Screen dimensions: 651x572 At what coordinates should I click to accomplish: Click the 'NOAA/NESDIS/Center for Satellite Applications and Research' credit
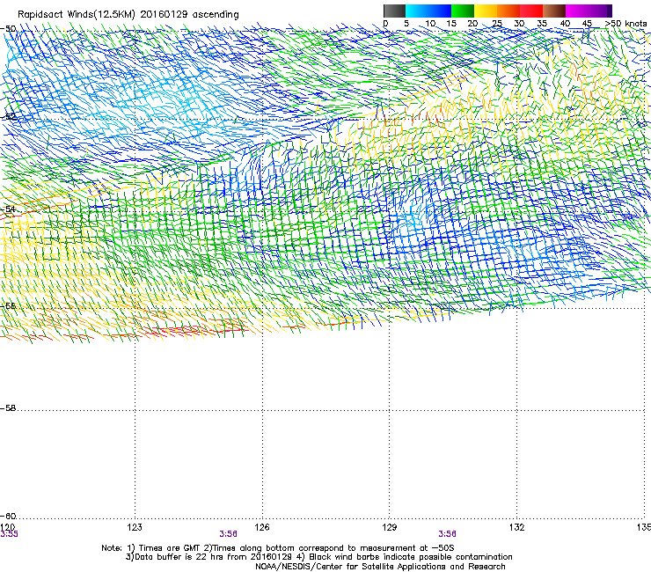[380, 567]
